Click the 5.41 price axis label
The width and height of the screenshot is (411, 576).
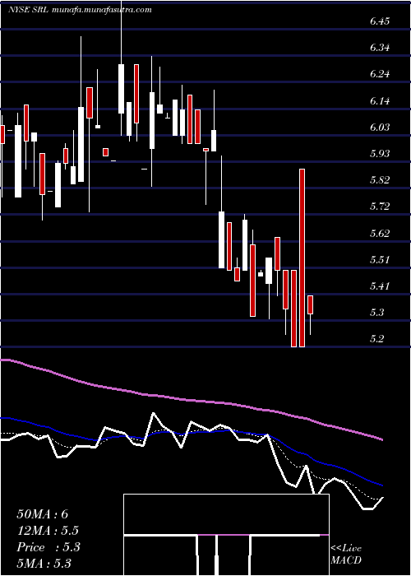(380, 286)
